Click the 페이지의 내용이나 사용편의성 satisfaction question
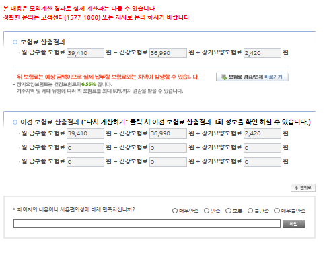The width and height of the screenshot is (325, 259). (76, 209)
